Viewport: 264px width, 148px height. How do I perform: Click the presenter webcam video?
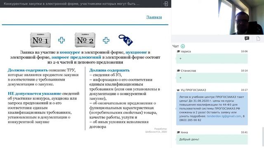point(241,17)
